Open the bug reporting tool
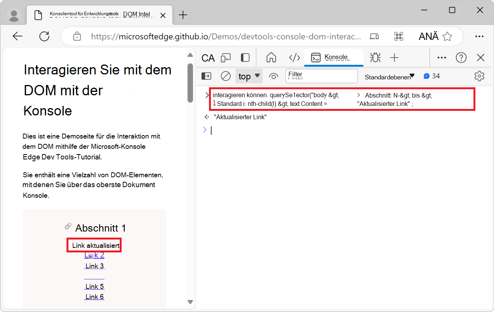 (x=375, y=58)
